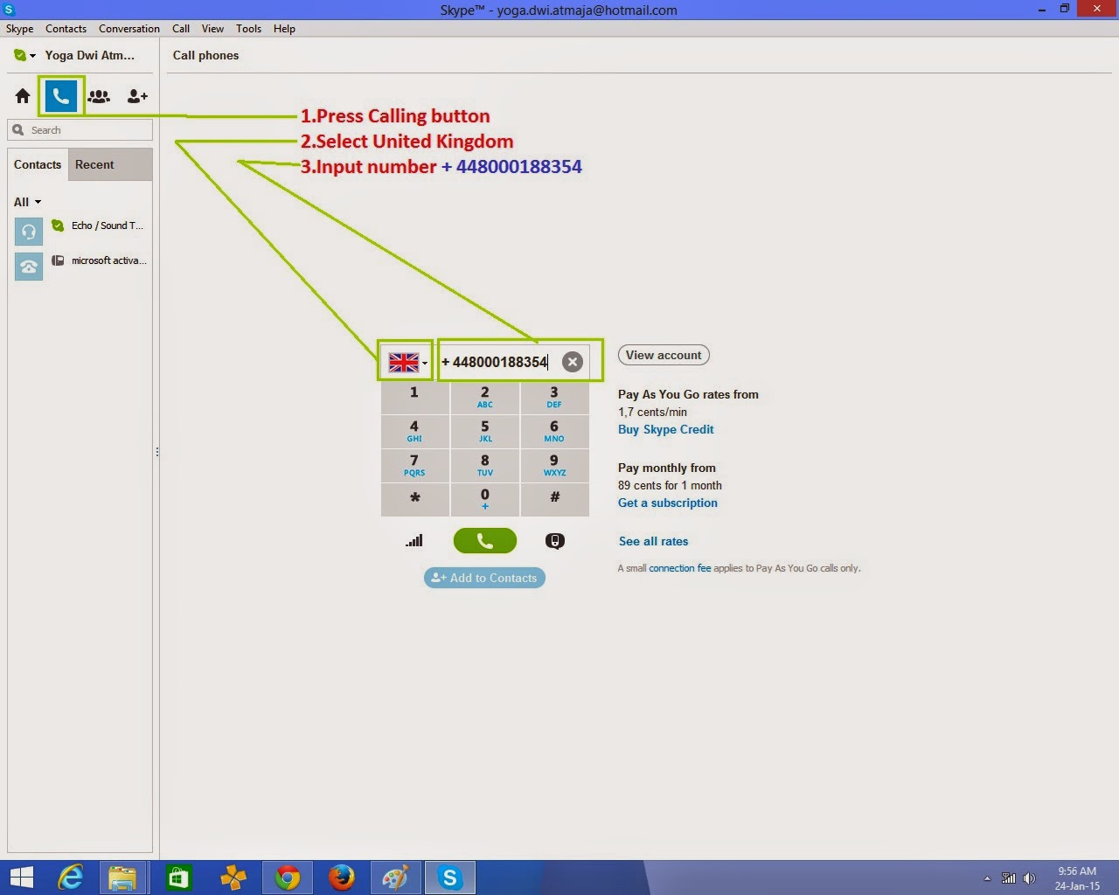Open Google Chrome from taskbar
This screenshot has height=895, width=1119.
tap(288, 878)
